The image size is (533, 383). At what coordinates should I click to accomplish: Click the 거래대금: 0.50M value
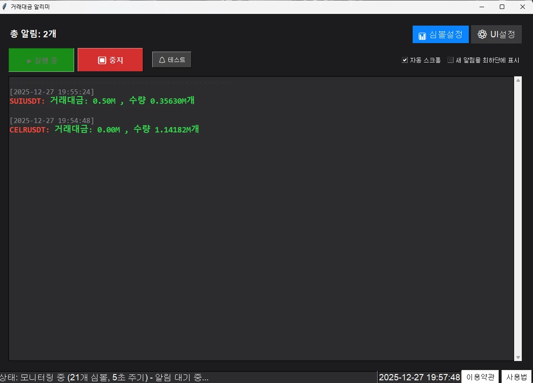[83, 100]
